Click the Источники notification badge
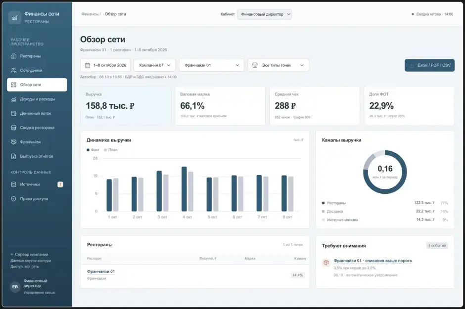 tap(60, 184)
